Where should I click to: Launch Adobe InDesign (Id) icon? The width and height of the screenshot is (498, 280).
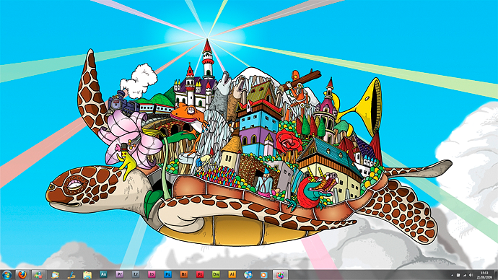(x=152, y=274)
